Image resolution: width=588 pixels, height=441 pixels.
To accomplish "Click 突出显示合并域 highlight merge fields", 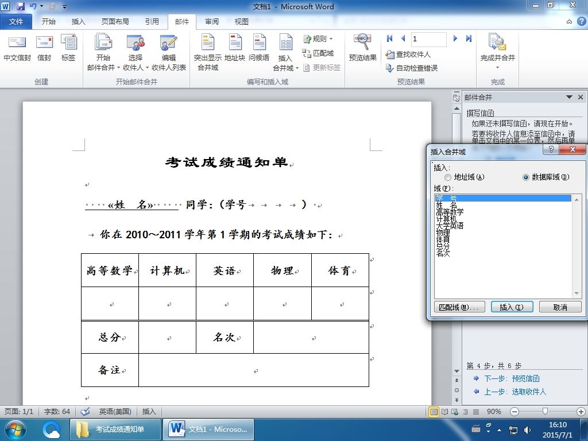I will pos(208,52).
